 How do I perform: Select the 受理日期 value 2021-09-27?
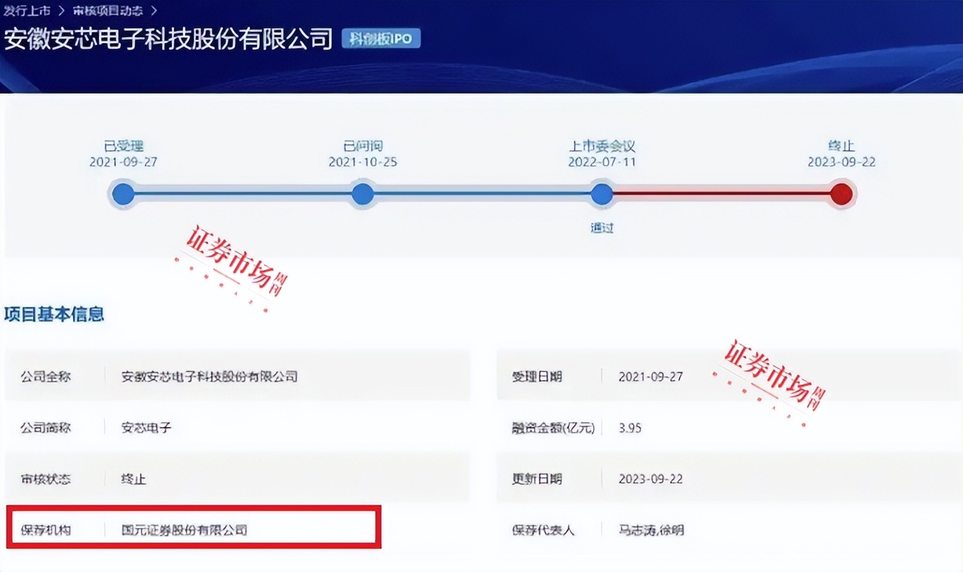point(651,377)
